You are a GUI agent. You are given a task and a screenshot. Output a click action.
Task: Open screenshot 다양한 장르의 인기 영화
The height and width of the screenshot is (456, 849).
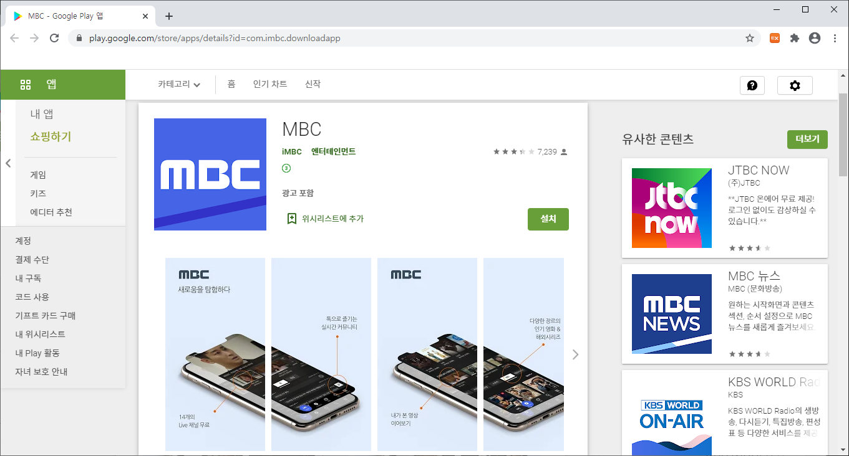tap(523, 354)
